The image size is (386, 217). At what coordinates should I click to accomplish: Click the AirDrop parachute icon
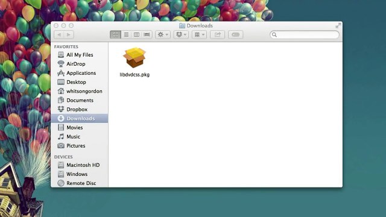[x=61, y=64]
